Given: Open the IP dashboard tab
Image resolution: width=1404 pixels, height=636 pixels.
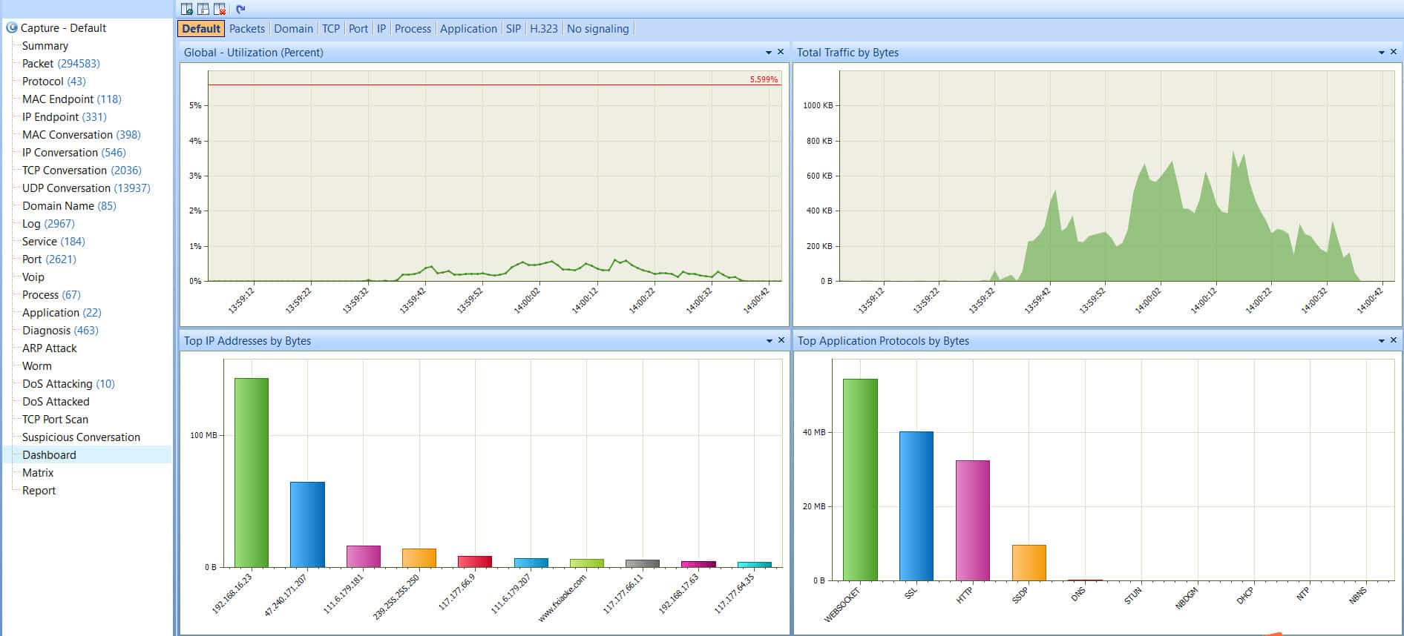Looking at the screenshot, I should [x=381, y=29].
